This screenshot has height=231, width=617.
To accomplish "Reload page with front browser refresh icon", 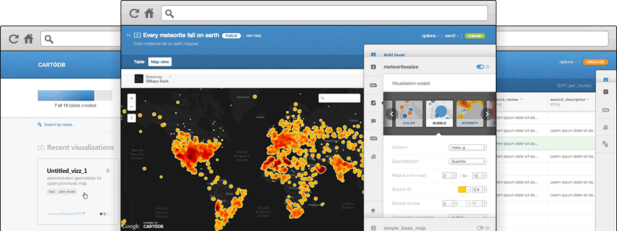I will 134,13.
